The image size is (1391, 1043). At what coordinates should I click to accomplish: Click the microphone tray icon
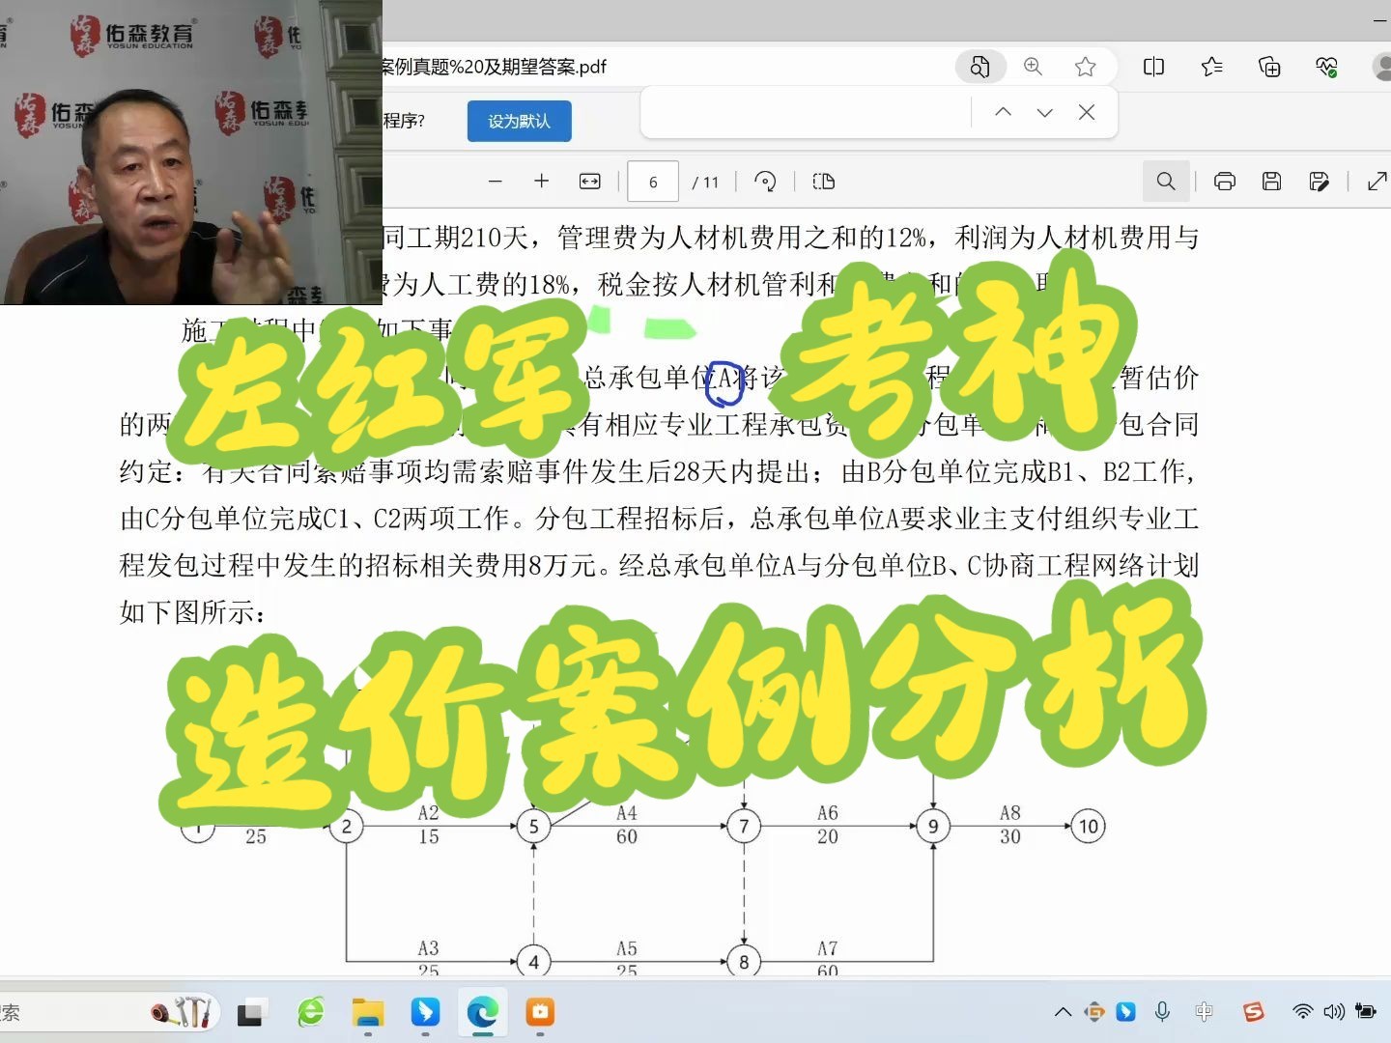point(1162,1012)
